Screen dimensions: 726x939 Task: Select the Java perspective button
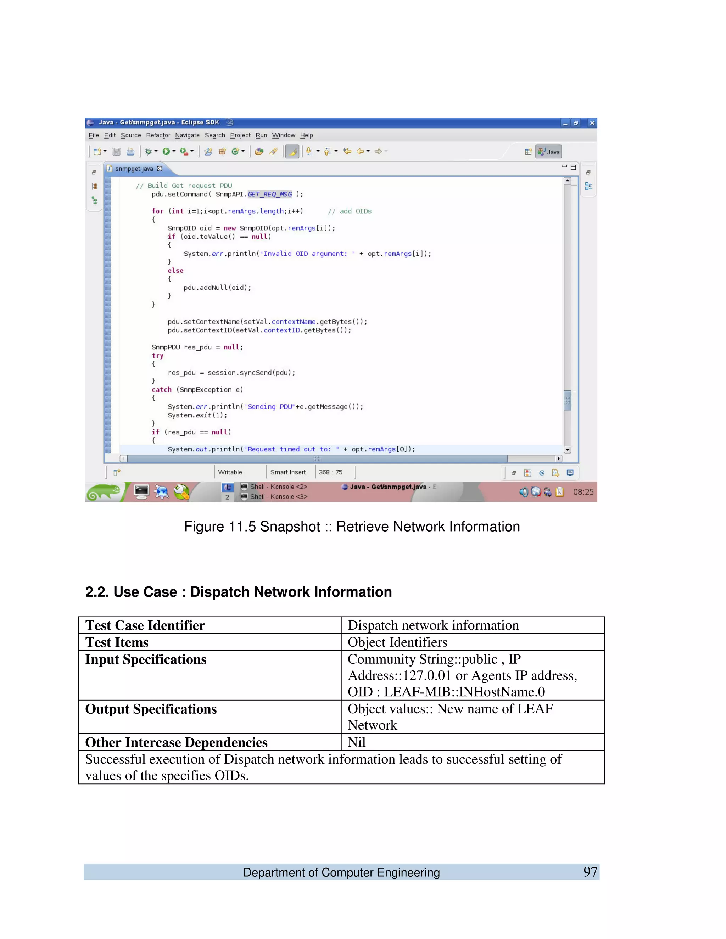click(548, 152)
